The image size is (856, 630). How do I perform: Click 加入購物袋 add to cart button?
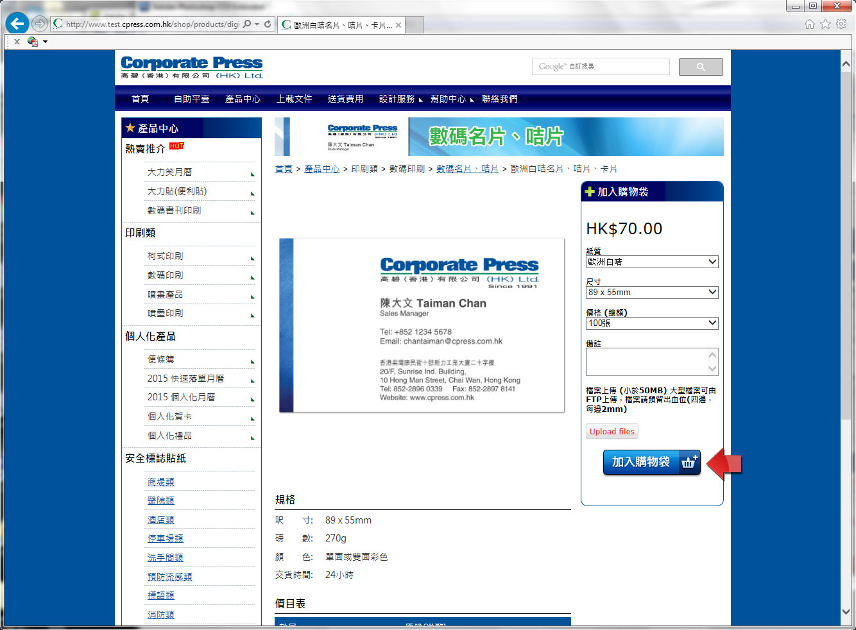point(651,462)
